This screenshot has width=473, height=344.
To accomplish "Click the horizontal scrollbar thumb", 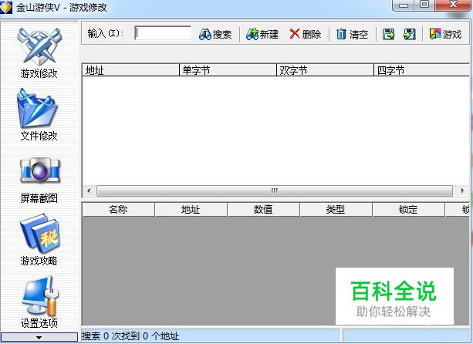I will [x=275, y=191].
